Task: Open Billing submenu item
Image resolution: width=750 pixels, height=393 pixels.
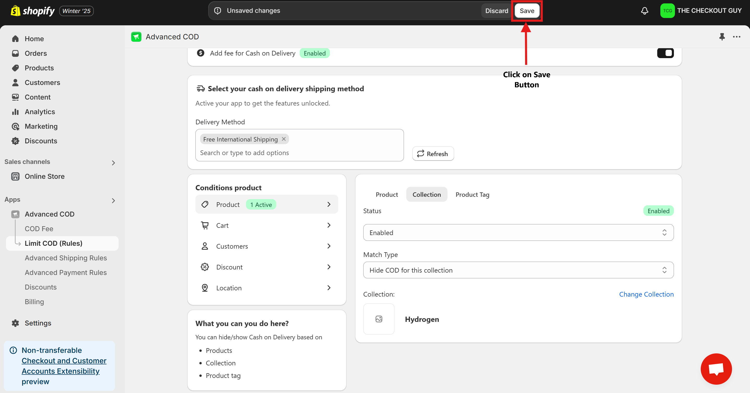Action: click(x=34, y=302)
